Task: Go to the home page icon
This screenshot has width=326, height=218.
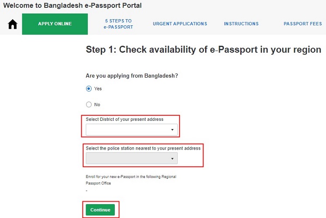Action: [x=13, y=24]
